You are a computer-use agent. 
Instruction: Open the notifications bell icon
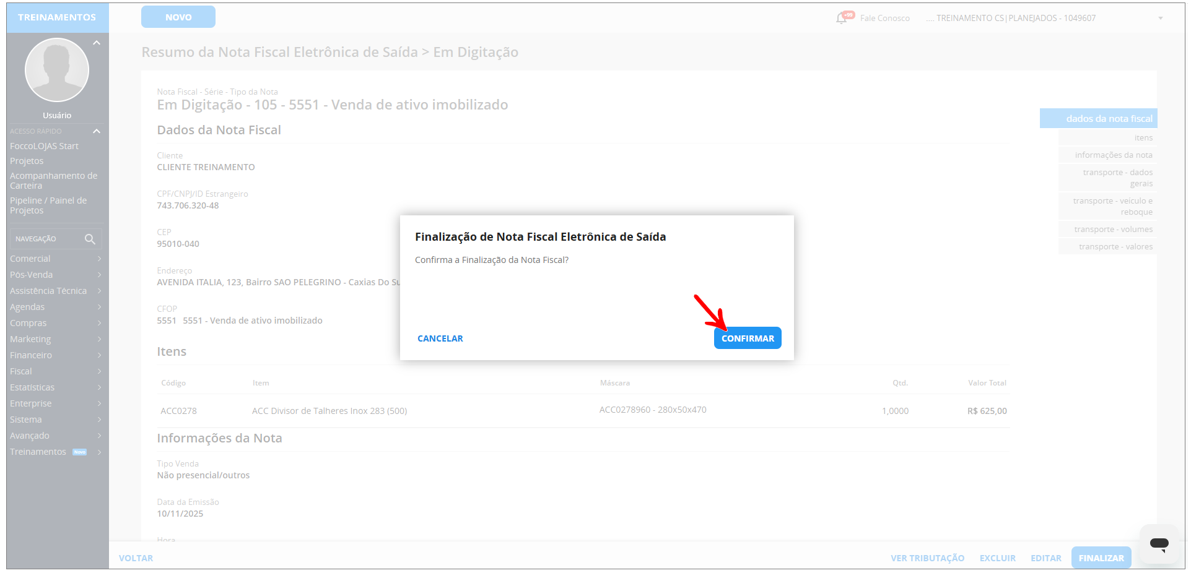841,18
